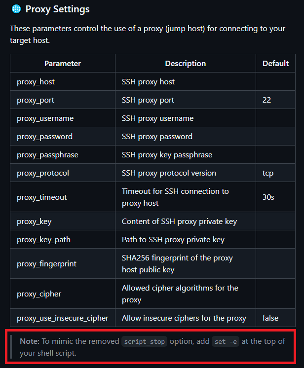Viewport: 304px width, 368px height.
Task: Click the globe icon beside Proxy Settings
Action: (x=16, y=9)
